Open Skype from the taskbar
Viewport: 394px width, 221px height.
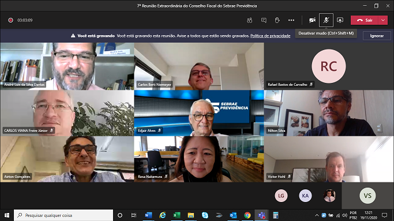205,215
